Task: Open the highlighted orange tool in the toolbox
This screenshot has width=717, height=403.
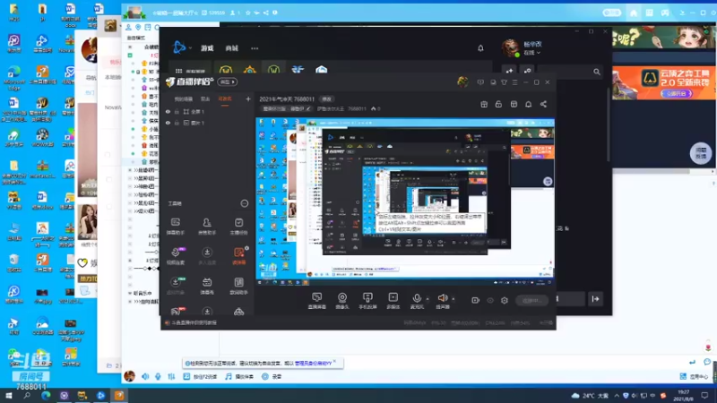Action: (238, 256)
